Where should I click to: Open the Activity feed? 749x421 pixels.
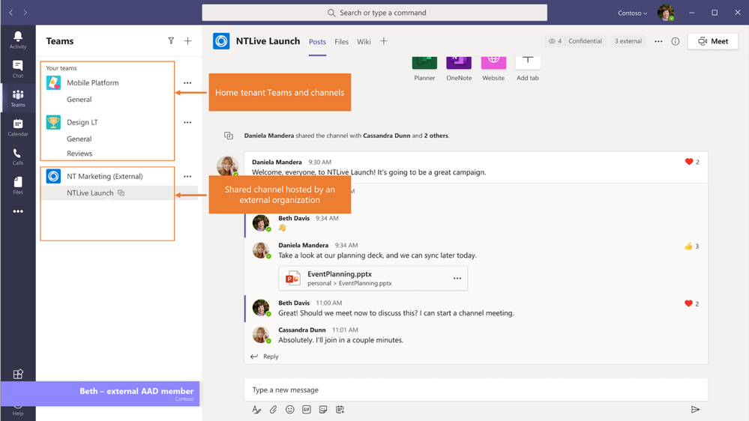(x=18, y=40)
